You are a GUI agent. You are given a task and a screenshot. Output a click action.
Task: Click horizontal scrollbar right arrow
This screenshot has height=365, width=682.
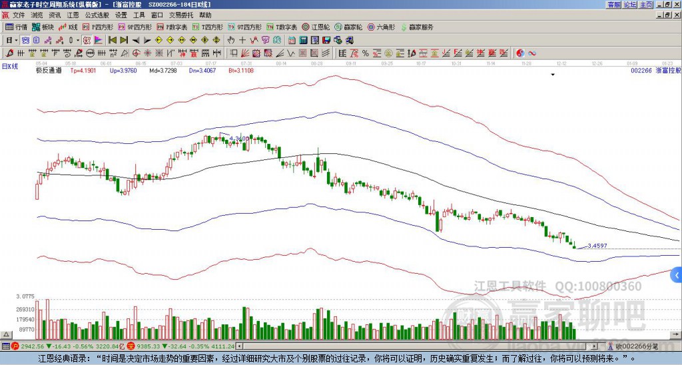(595, 346)
